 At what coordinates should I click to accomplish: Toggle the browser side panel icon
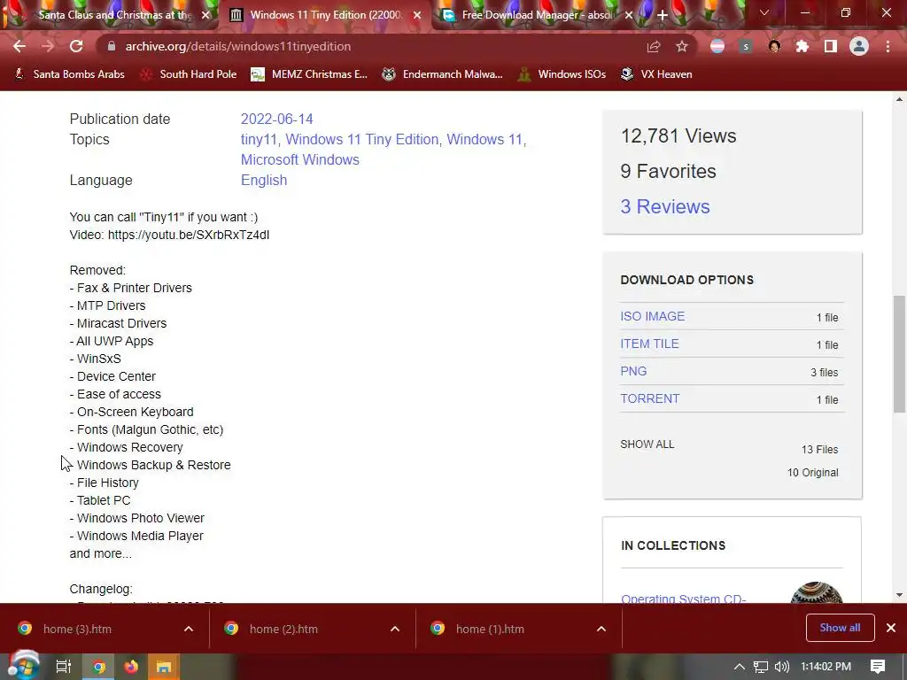831,46
